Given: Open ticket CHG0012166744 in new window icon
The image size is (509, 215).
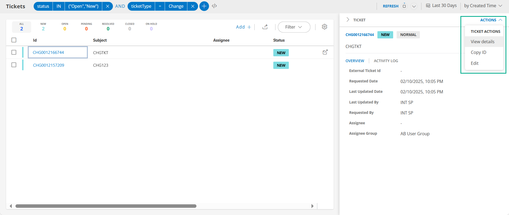Looking at the screenshot, I should [325, 52].
